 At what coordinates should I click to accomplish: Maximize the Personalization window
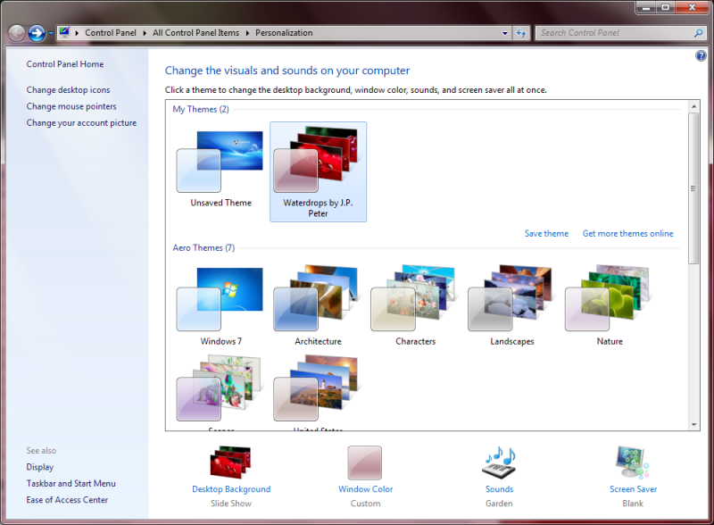(x=665, y=8)
